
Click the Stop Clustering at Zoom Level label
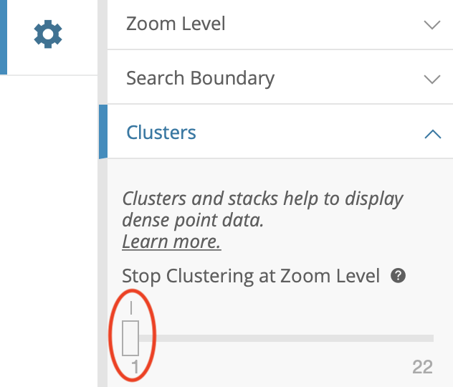[x=251, y=276]
